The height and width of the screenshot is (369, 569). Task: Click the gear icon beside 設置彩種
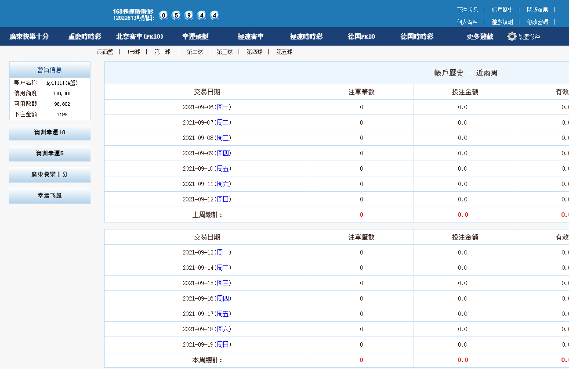click(x=512, y=36)
